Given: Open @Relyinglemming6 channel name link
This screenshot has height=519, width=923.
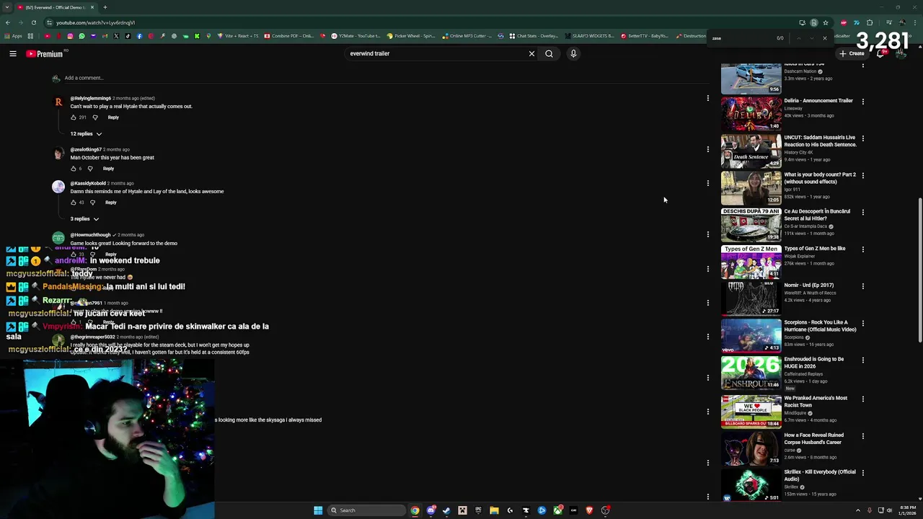Looking at the screenshot, I should (90, 98).
